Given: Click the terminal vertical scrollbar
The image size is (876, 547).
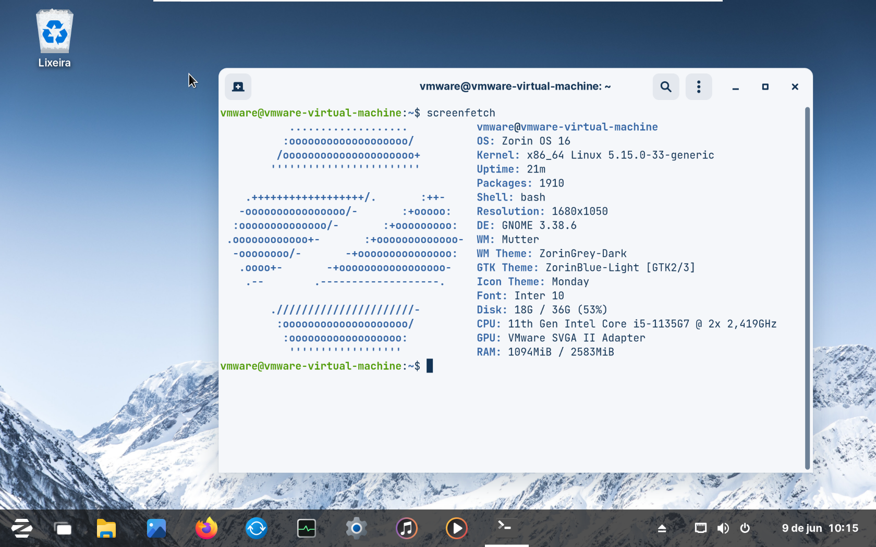Looking at the screenshot, I should pyautogui.click(x=807, y=288).
